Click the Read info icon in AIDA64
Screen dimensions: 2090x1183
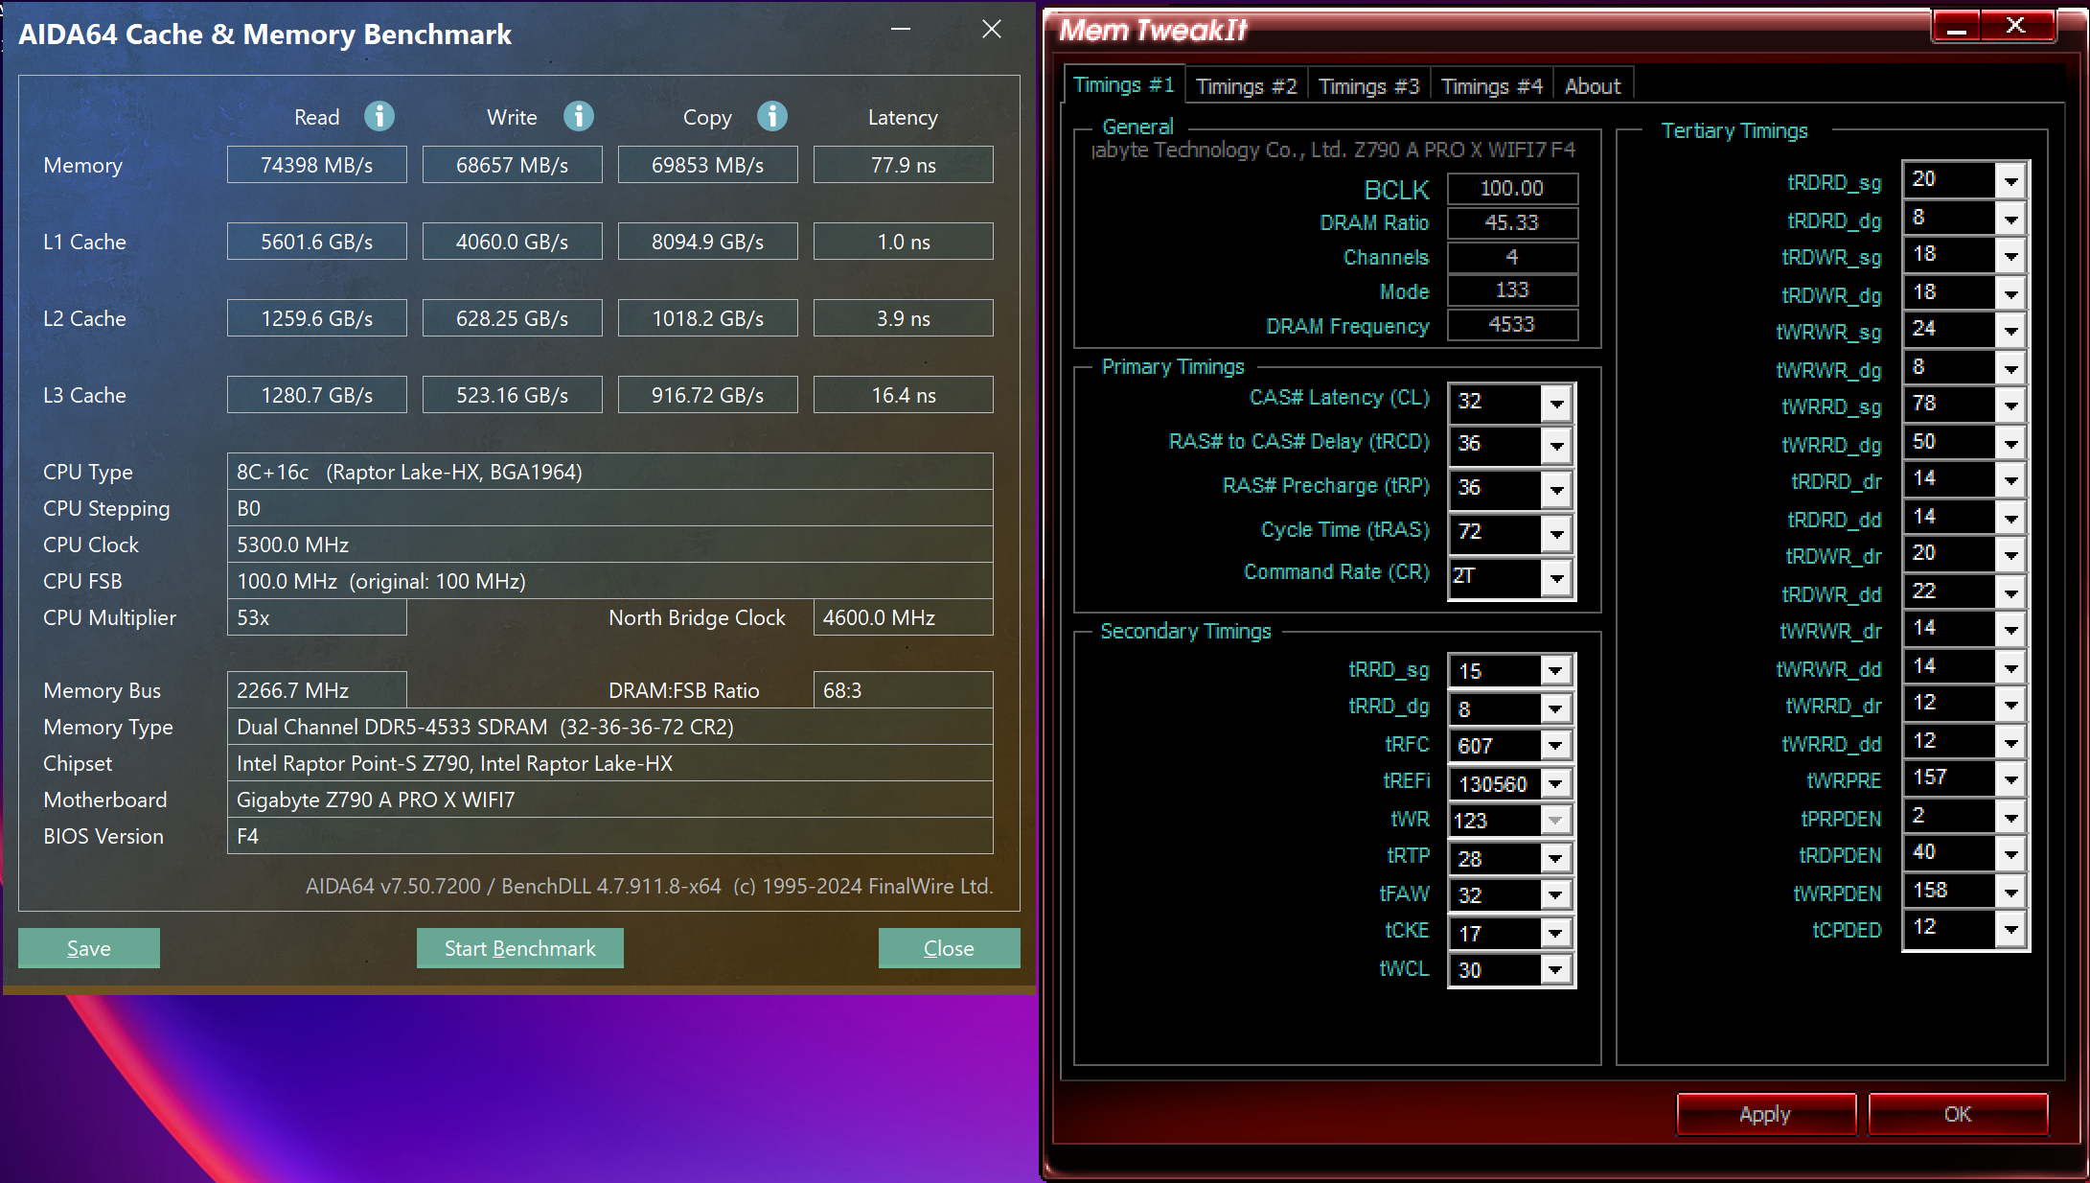(x=379, y=116)
